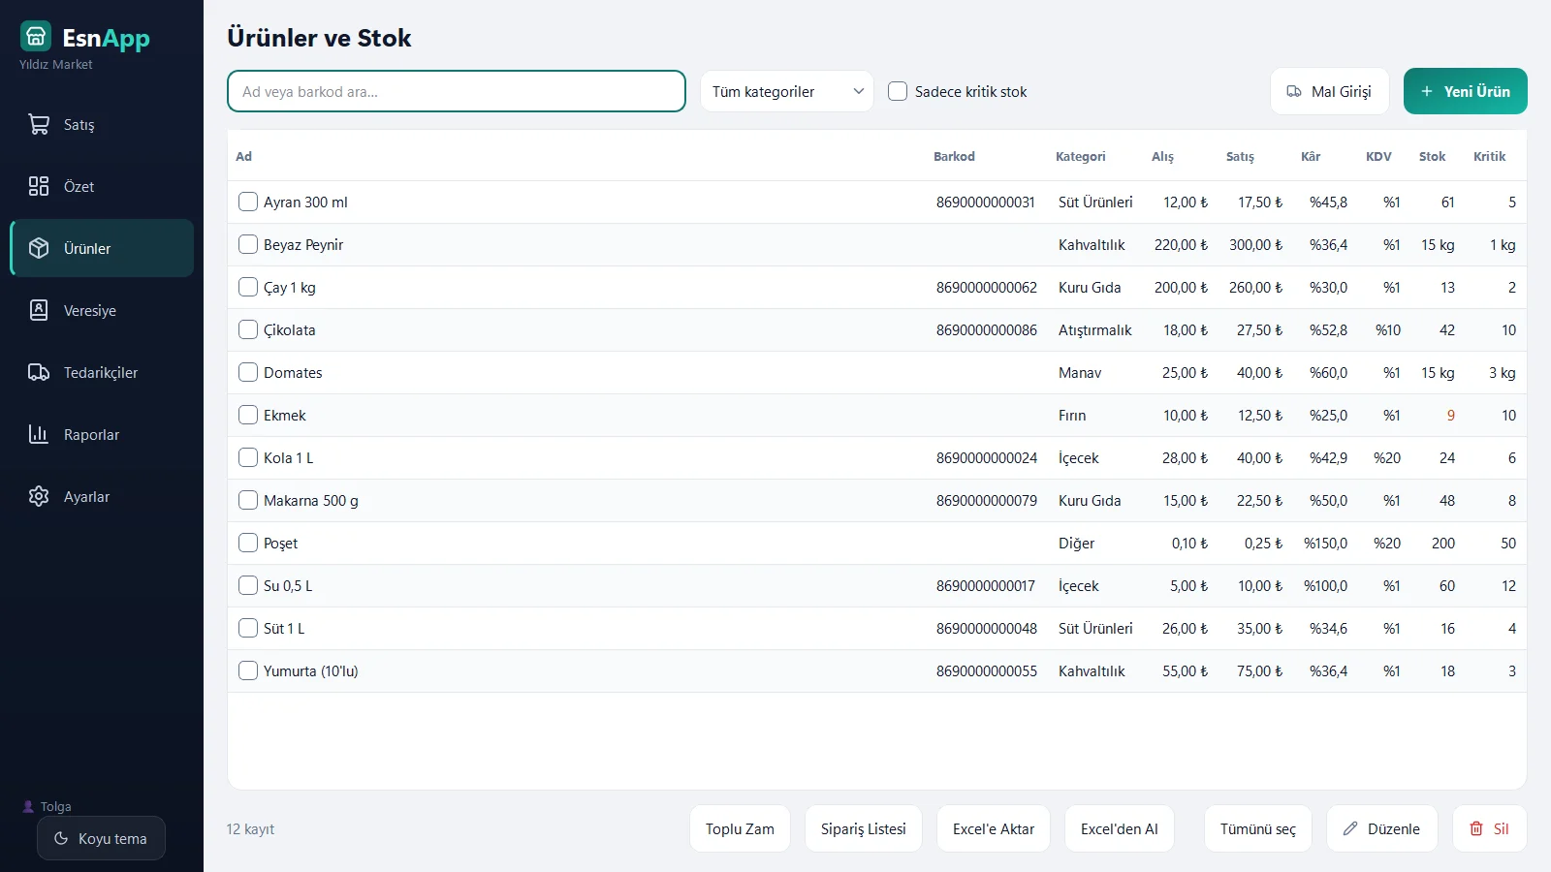The height and width of the screenshot is (872, 1551).
Task: Open Tedarikçiler truck icon in sidebar
Action: (x=39, y=372)
